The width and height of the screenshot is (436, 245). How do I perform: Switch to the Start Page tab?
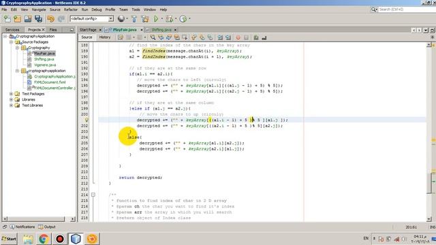click(x=88, y=30)
